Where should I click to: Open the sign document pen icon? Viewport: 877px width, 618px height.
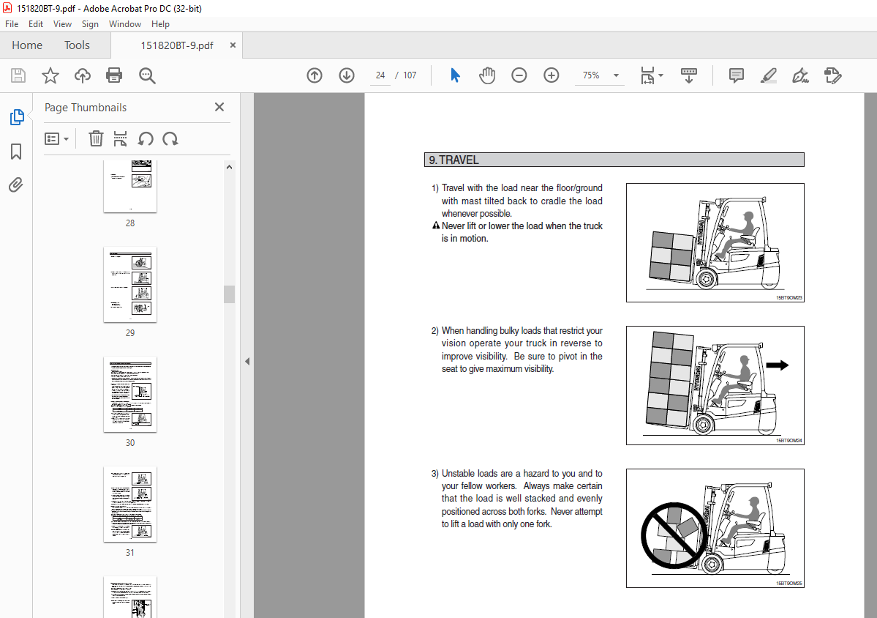point(800,75)
